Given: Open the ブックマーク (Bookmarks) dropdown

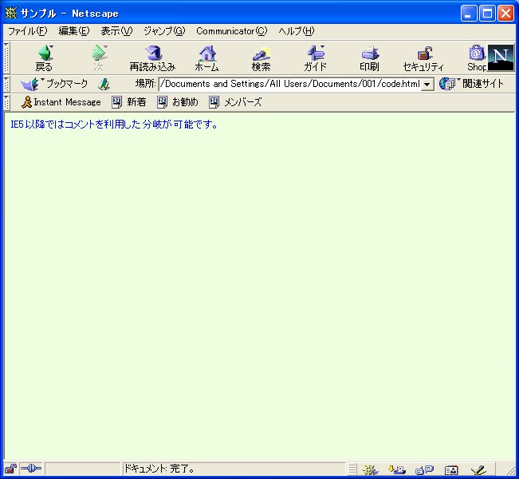Looking at the screenshot, I should pos(55,84).
